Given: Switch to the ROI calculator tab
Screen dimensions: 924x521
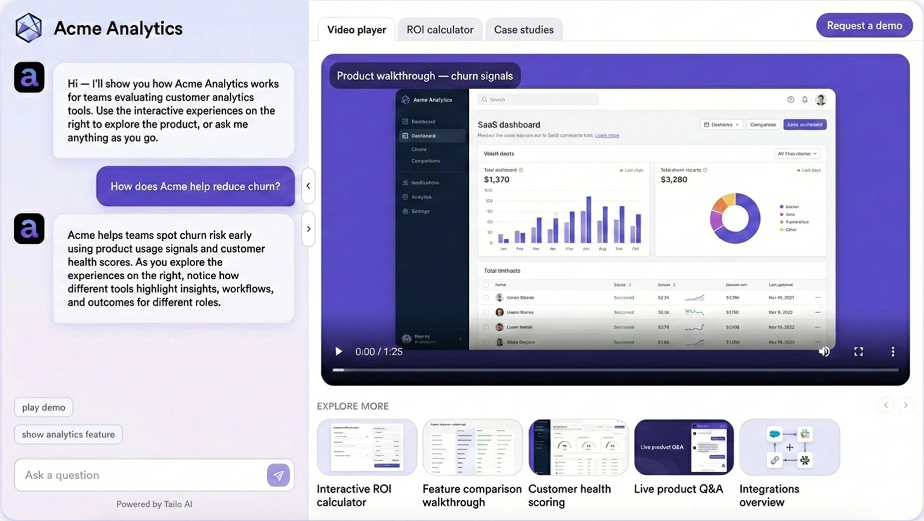Looking at the screenshot, I should pyautogui.click(x=440, y=30).
